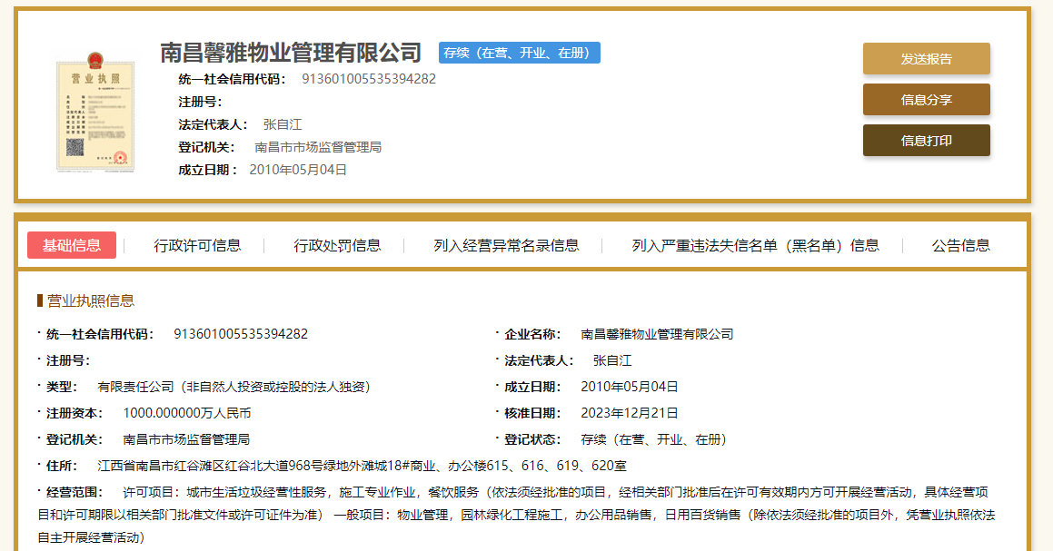Click the 类型 value 有限责任公司
Screen dimensions: 1053x551
point(233,387)
